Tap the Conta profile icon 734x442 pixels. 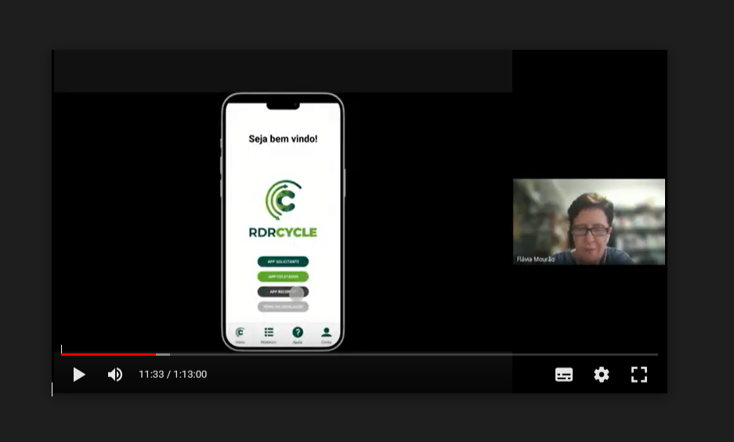(x=327, y=332)
